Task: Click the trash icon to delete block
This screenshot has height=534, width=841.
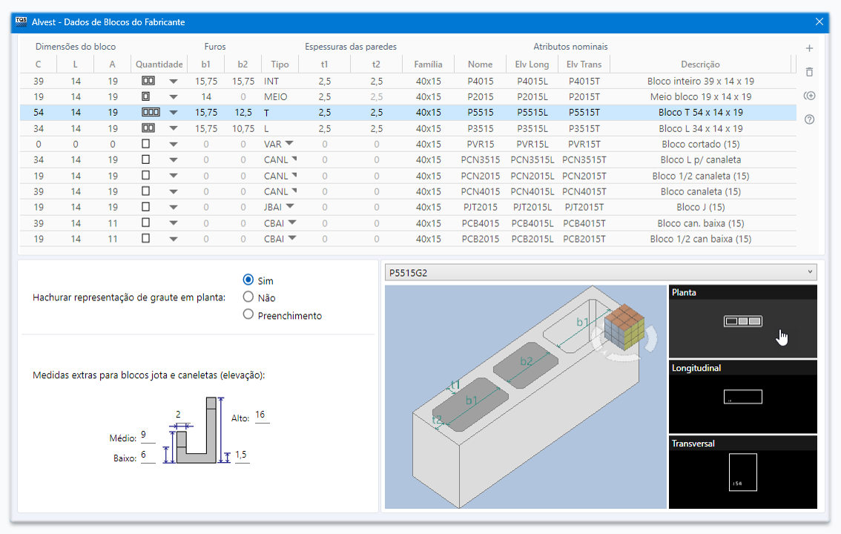Action: [809, 72]
